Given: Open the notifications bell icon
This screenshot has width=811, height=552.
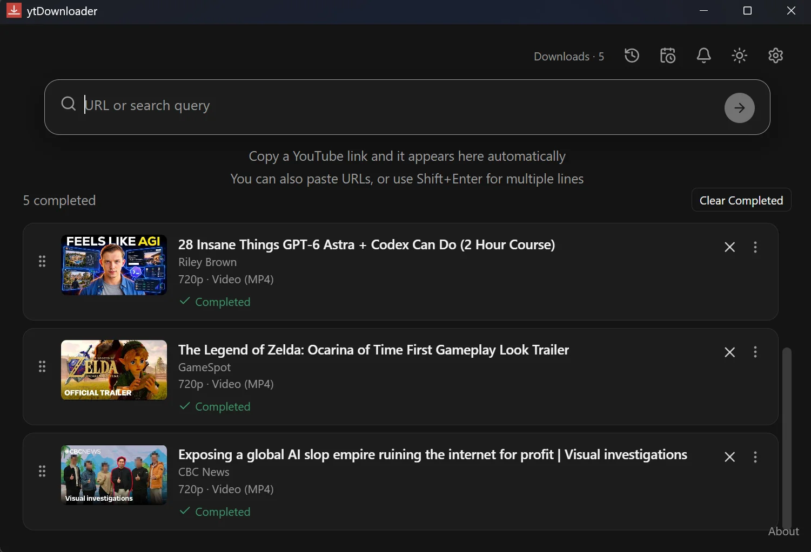Looking at the screenshot, I should click(703, 56).
